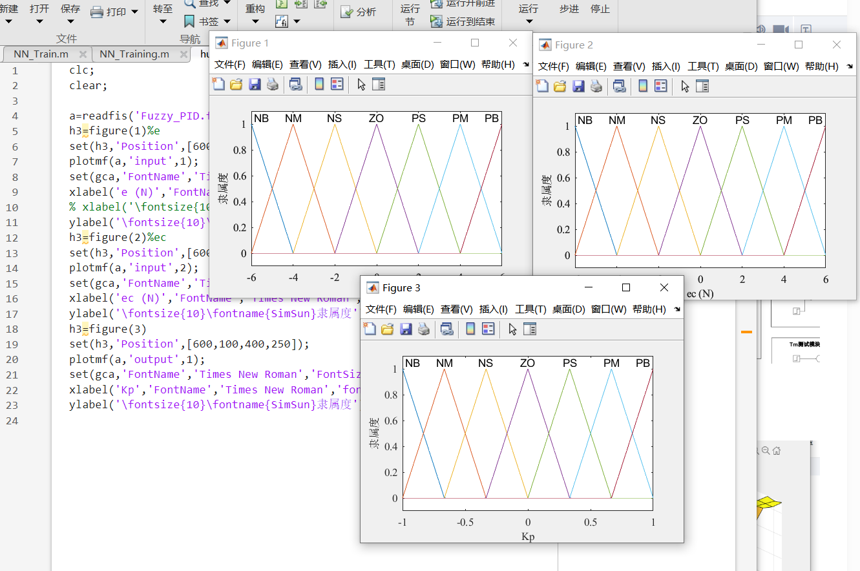Click New Figure icon in Figure 1 toolbar
Screen dimensions: 860x571
click(x=218, y=85)
